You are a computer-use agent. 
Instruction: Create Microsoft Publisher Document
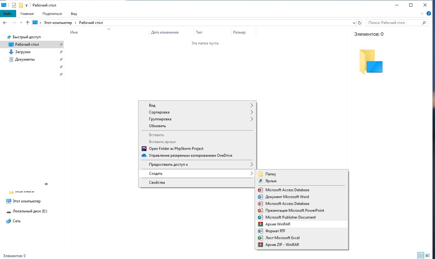(x=301, y=217)
